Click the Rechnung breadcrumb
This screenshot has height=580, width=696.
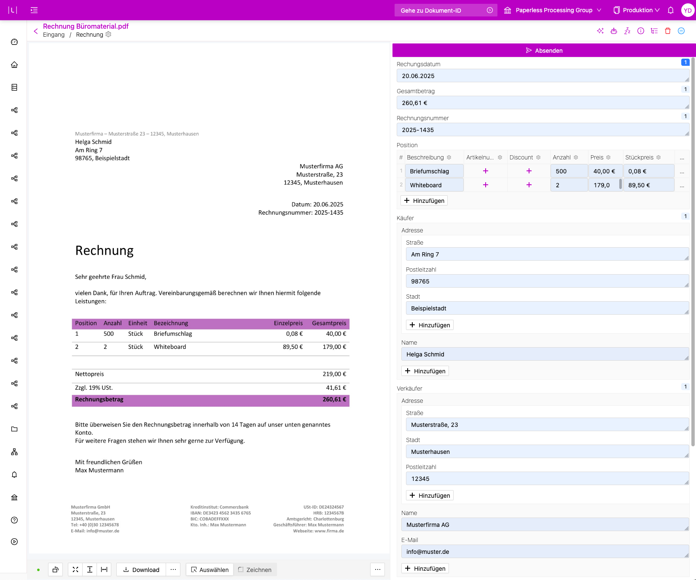pos(89,35)
